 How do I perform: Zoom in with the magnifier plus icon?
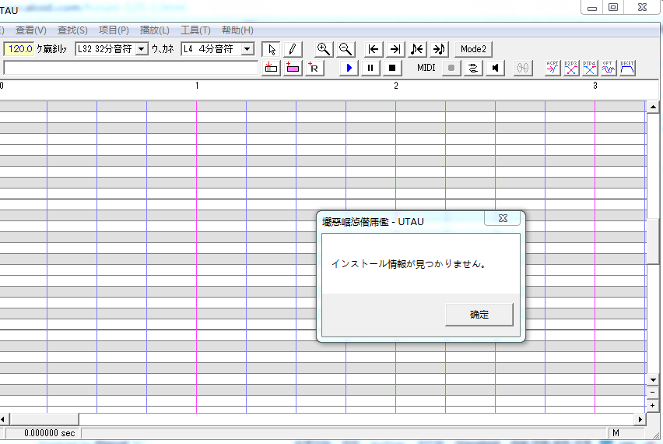[324, 49]
